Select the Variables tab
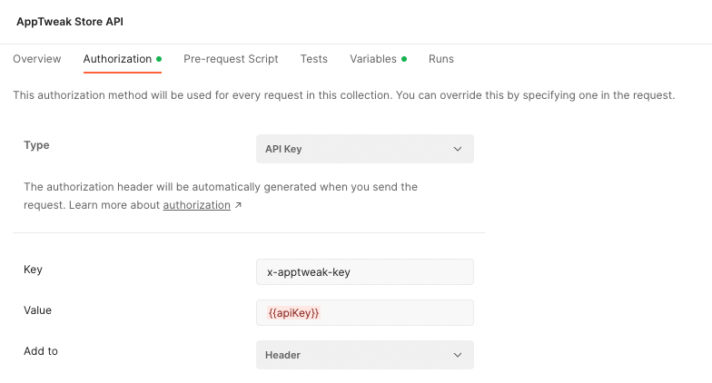 click(373, 59)
